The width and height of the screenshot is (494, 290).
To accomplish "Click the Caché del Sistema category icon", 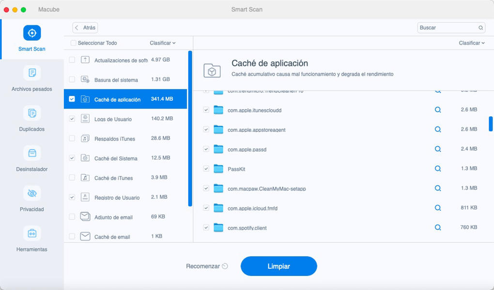I will 85,158.
